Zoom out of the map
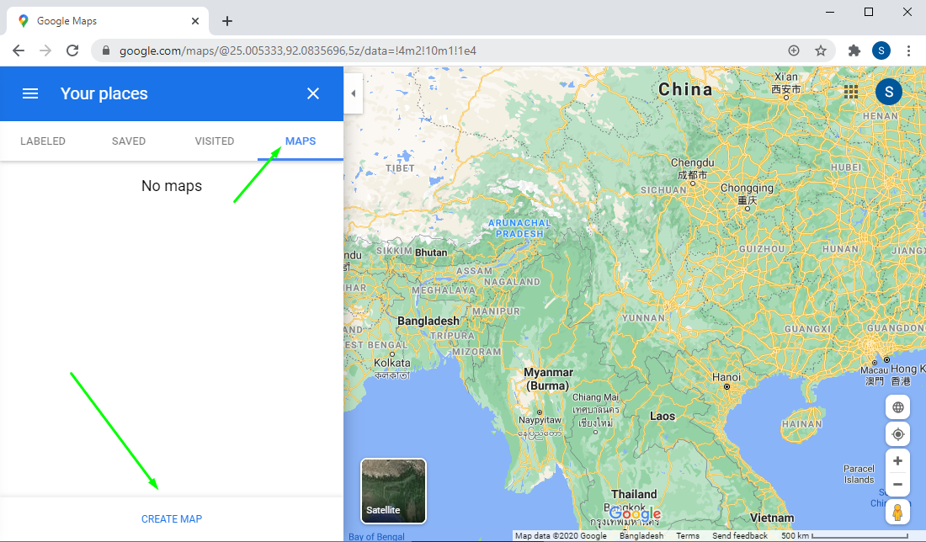Image resolution: width=926 pixels, height=542 pixels. 897,485
